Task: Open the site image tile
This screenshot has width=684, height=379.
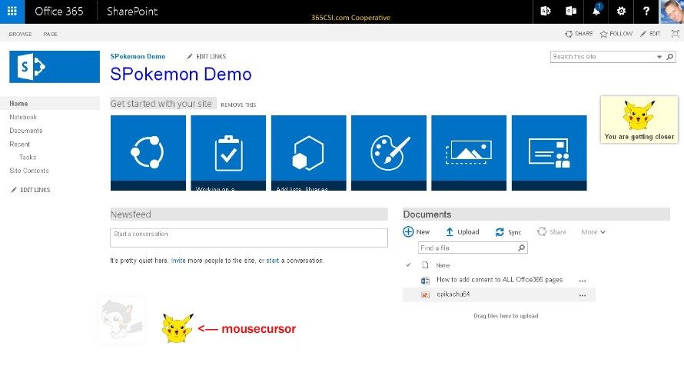Action: click(469, 153)
